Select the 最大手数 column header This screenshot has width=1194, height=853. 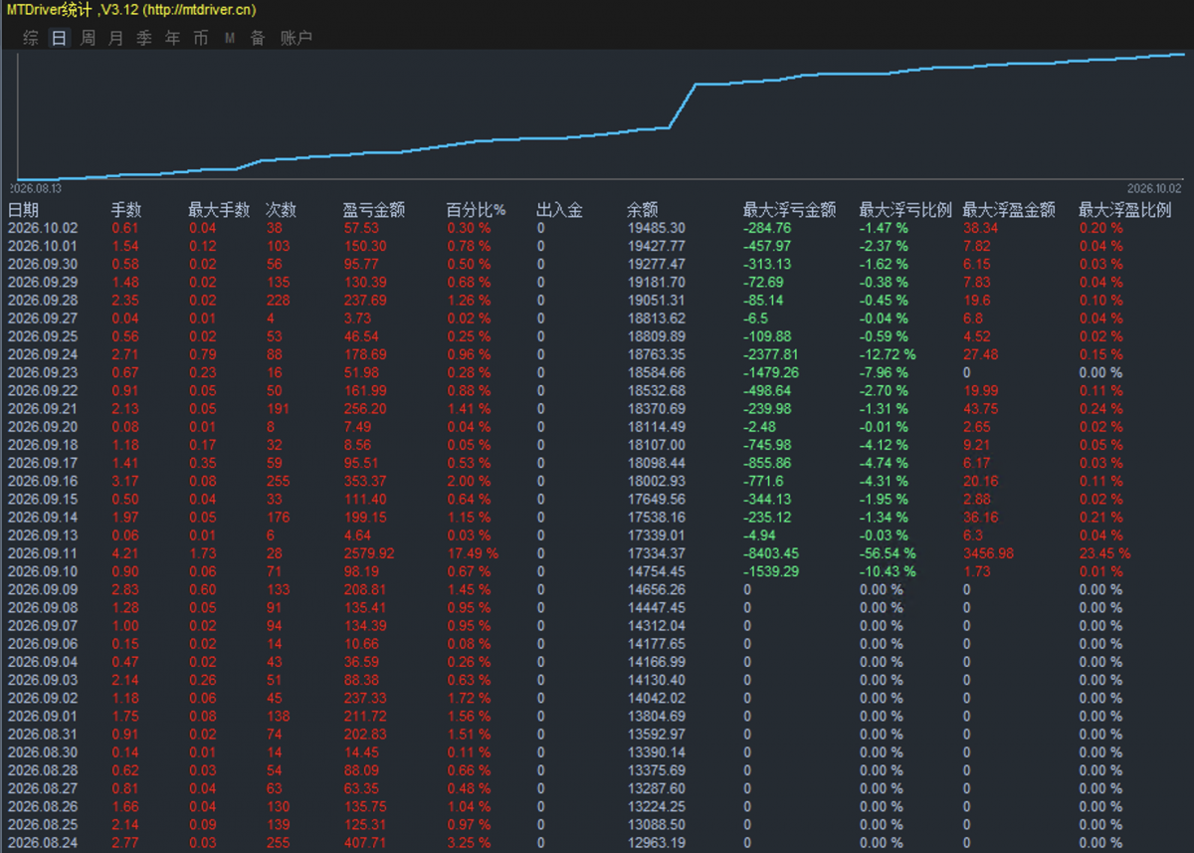click(x=220, y=210)
